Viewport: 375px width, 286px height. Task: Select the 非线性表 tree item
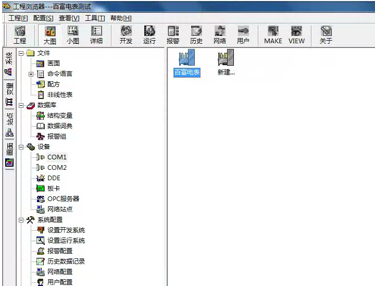point(60,95)
